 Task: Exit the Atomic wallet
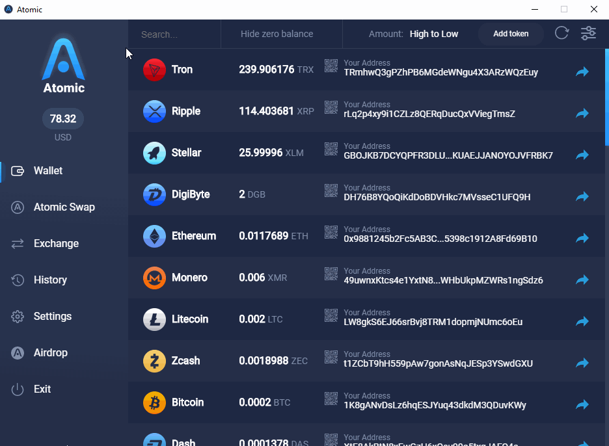click(x=31, y=389)
